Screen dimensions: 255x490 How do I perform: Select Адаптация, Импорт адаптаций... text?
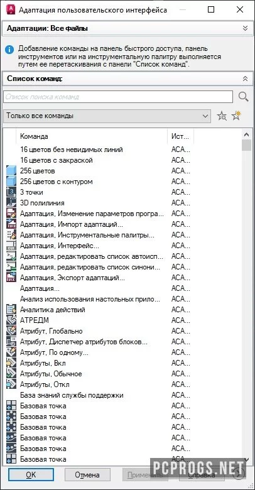[72, 224]
